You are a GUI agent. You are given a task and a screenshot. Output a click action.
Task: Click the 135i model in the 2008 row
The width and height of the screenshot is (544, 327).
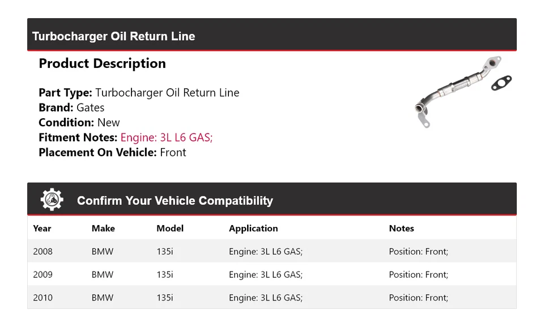click(x=165, y=251)
